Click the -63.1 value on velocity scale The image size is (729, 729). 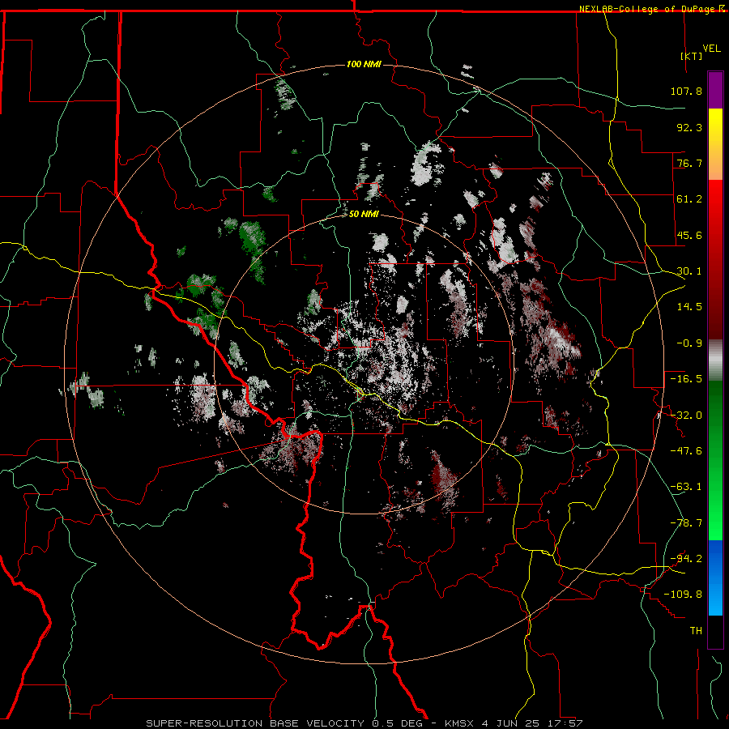[686, 487]
